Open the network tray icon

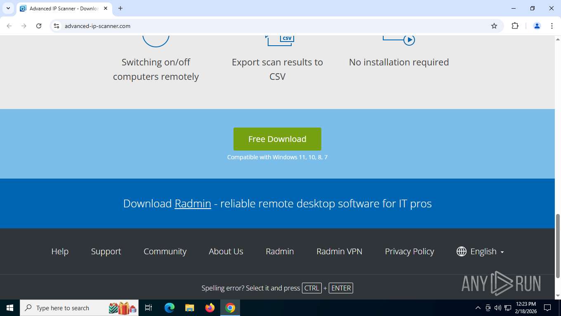507,308
